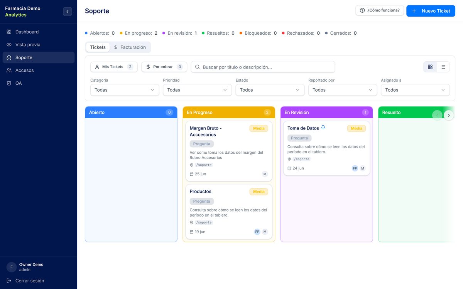Click the Cerrados status counter
The width and height of the screenshot is (463, 289).
click(x=341, y=33)
